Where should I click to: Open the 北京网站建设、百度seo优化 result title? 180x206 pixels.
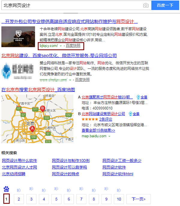pyautogui.click(x=59, y=56)
